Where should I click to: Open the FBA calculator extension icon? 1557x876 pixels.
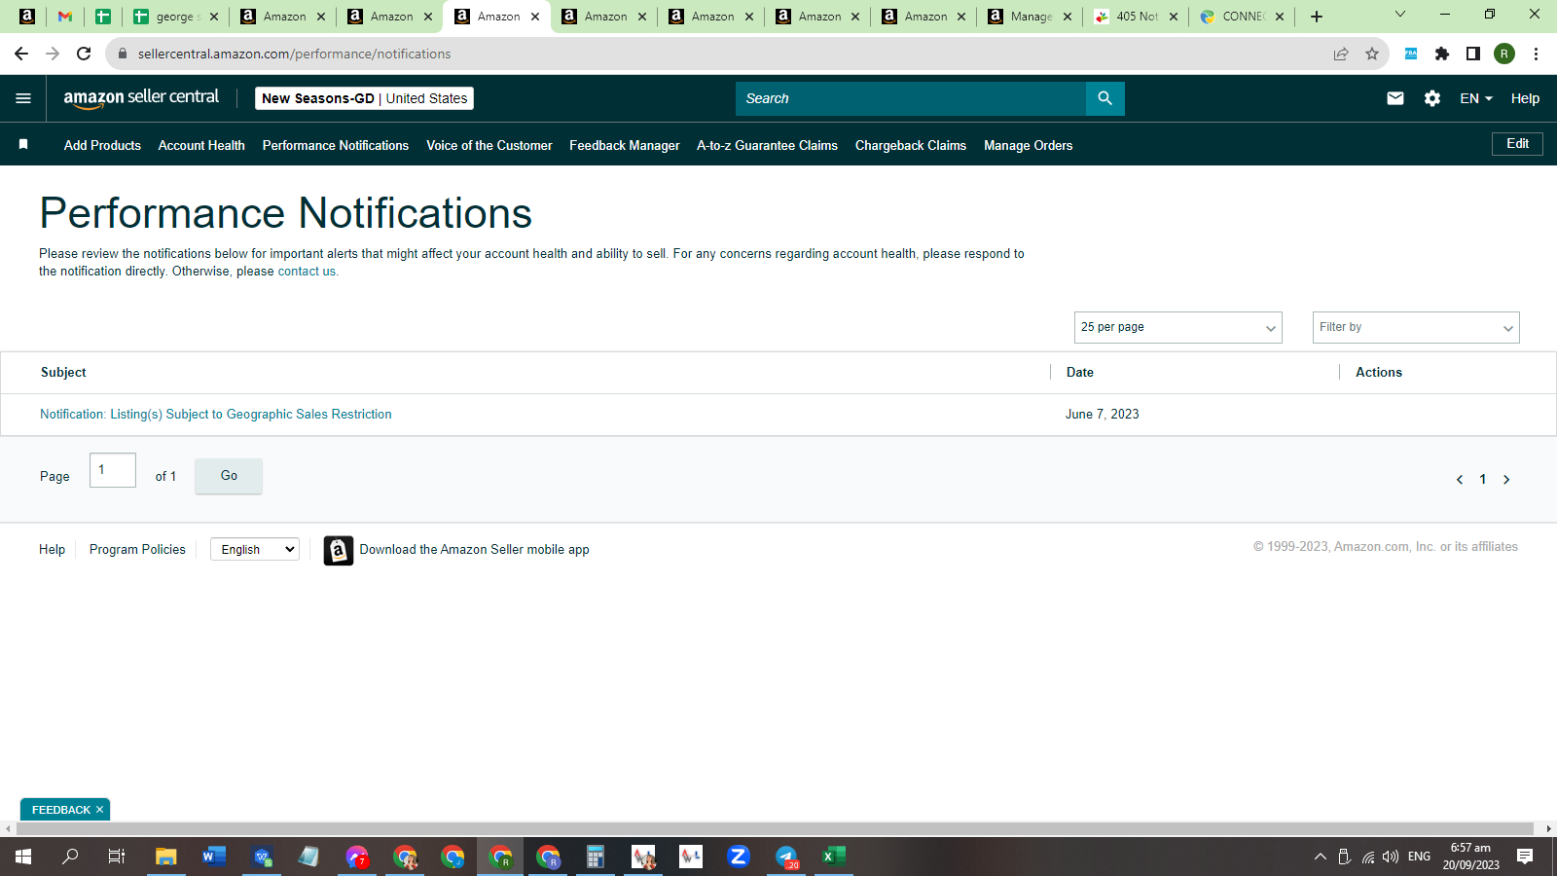[1411, 54]
